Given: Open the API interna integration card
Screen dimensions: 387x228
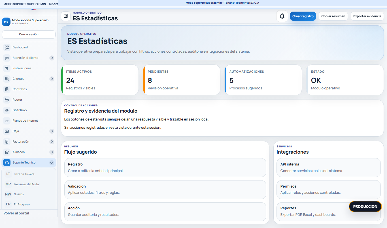Looking at the screenshot, I should click(x=329, y=167).
